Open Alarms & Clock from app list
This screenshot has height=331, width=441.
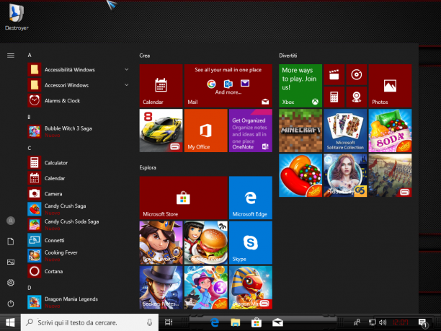click(79, 100)
